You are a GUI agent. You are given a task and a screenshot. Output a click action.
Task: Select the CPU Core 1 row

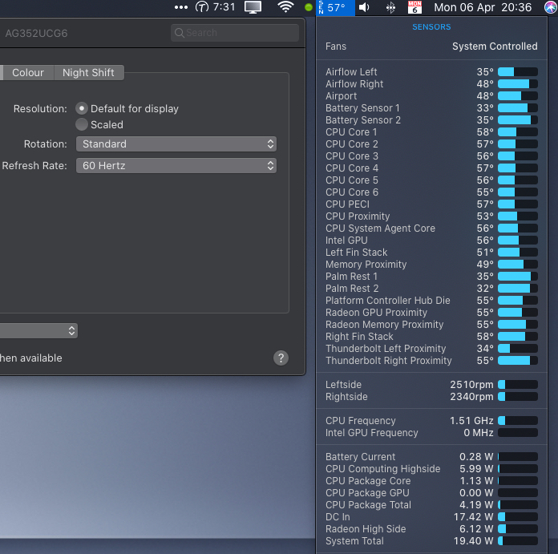click(x=431, y=132)
